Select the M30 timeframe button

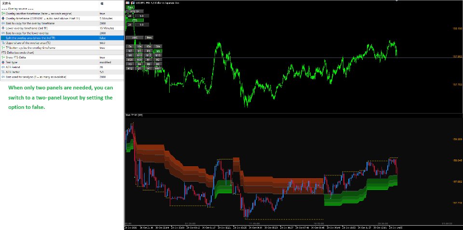pos(139,59)
